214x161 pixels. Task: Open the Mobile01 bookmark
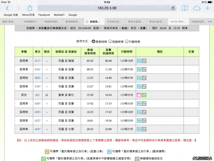59,15
